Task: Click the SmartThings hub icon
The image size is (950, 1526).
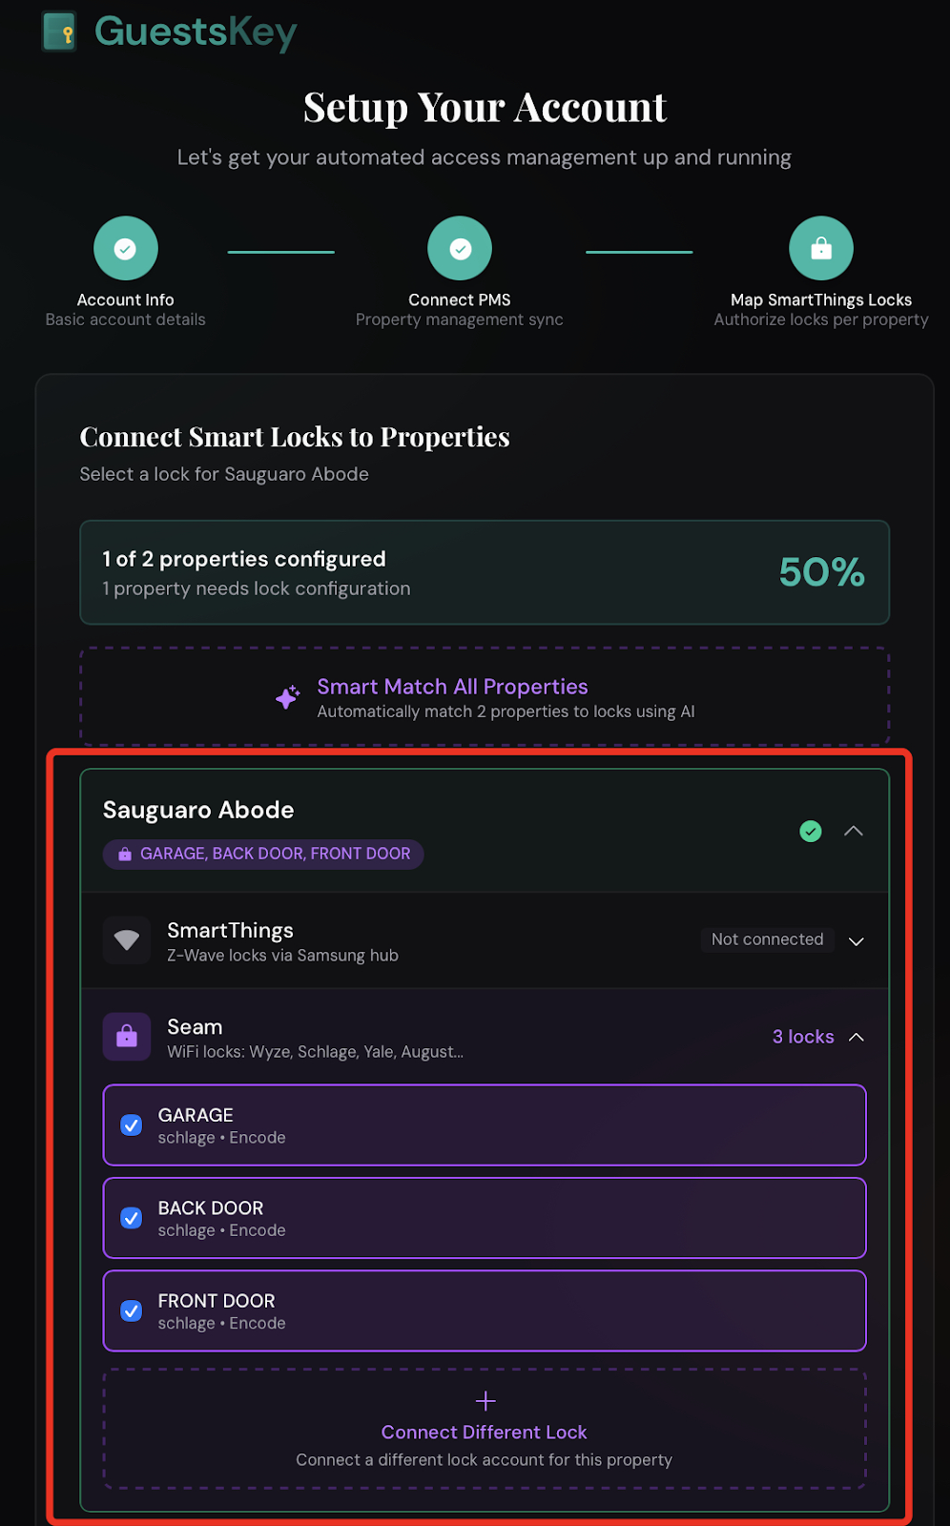Action: (x=126, y=939)
